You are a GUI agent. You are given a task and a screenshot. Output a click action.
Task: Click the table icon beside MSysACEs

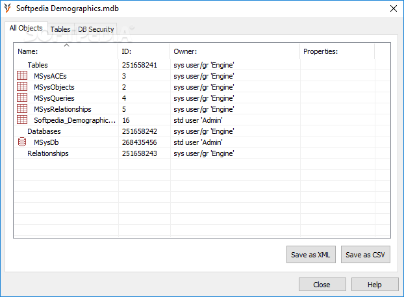(22, 76)
